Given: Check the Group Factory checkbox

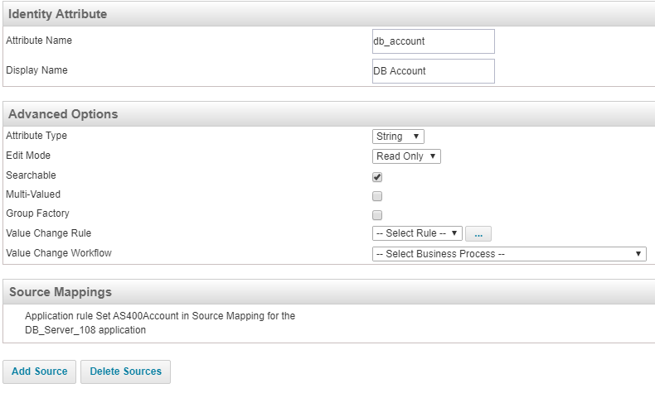Looking at the screenshot, I should click(377, 215).
